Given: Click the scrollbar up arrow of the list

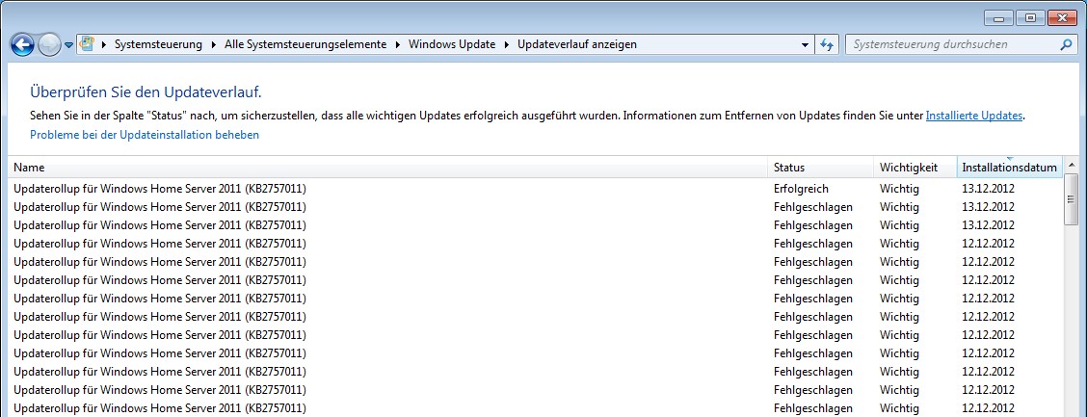Looking at the screenshot, I should coord(1072,166).
